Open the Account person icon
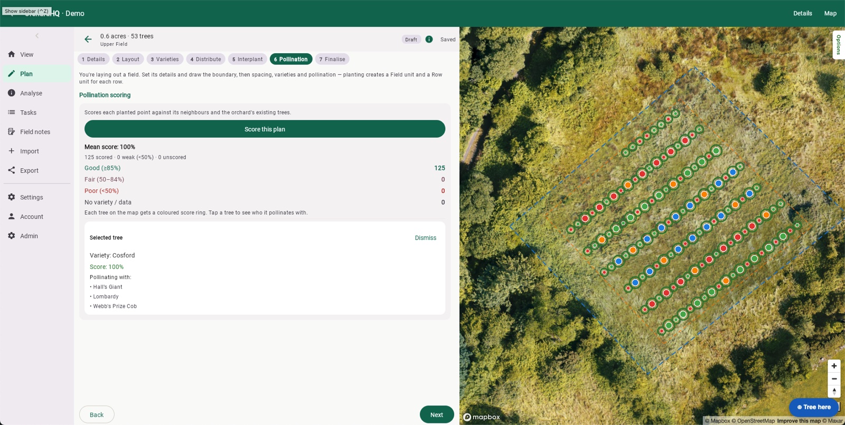The width and height of the screenshot is (845, 425). (x=12, y=216)
